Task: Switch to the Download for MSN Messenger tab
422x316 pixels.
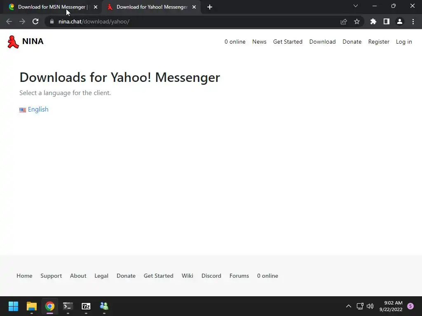Action: (x=52, y=7)
